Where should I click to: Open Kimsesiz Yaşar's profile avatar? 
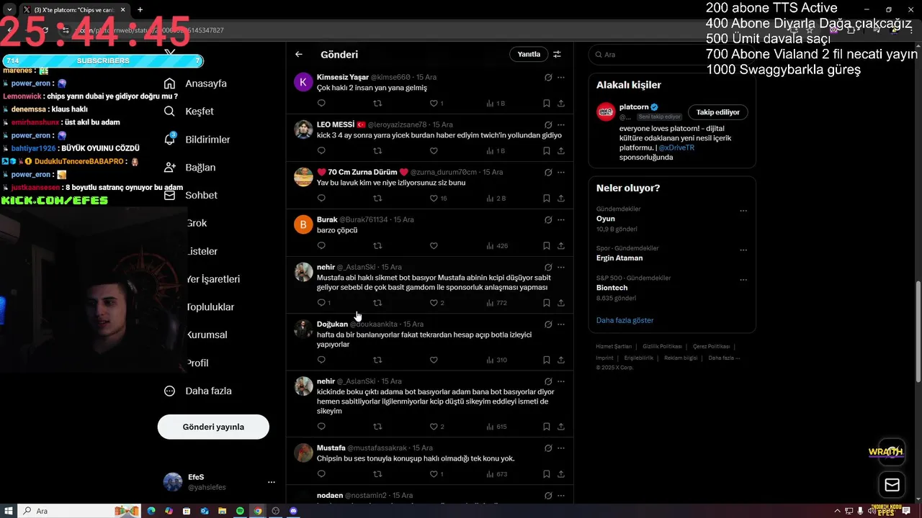click(x=303, y=82)
